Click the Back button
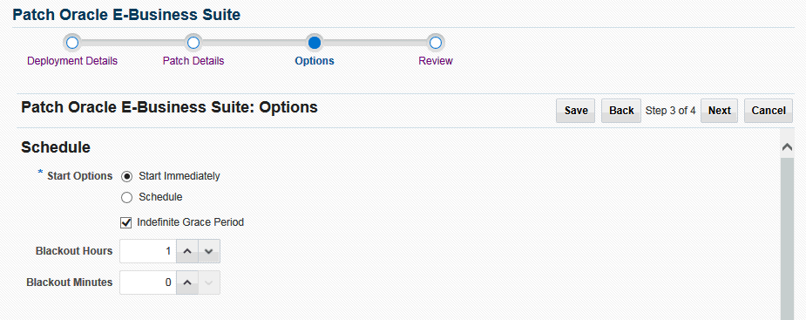The width and height of the screenshot is (806, 320). point(621,111)
